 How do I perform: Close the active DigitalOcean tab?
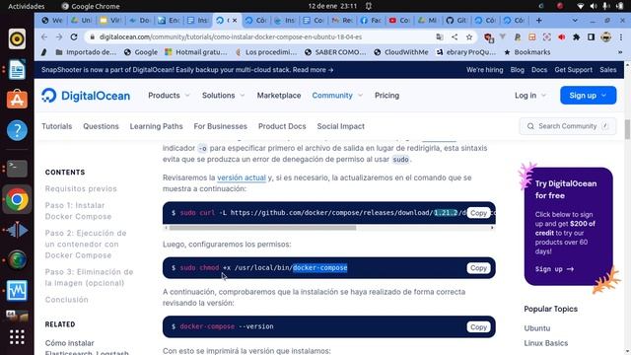tap(235, 20)
